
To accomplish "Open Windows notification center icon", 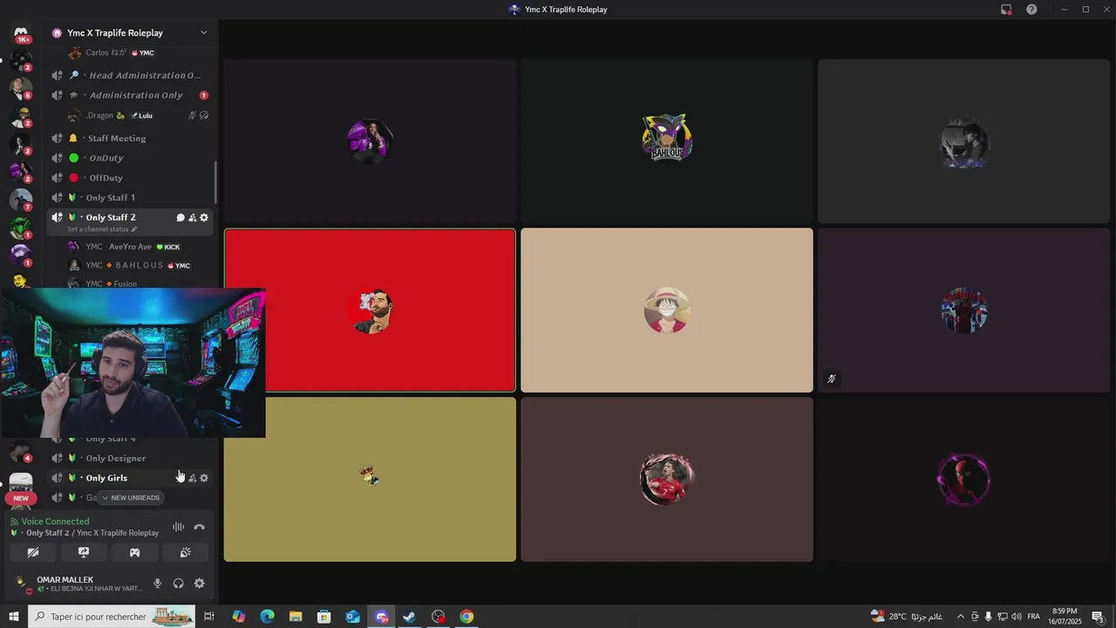I will tap(1098, 617).
